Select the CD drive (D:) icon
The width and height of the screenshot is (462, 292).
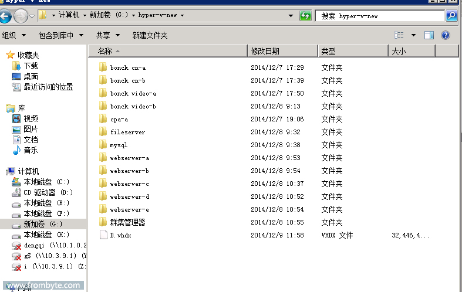[16, 192]
